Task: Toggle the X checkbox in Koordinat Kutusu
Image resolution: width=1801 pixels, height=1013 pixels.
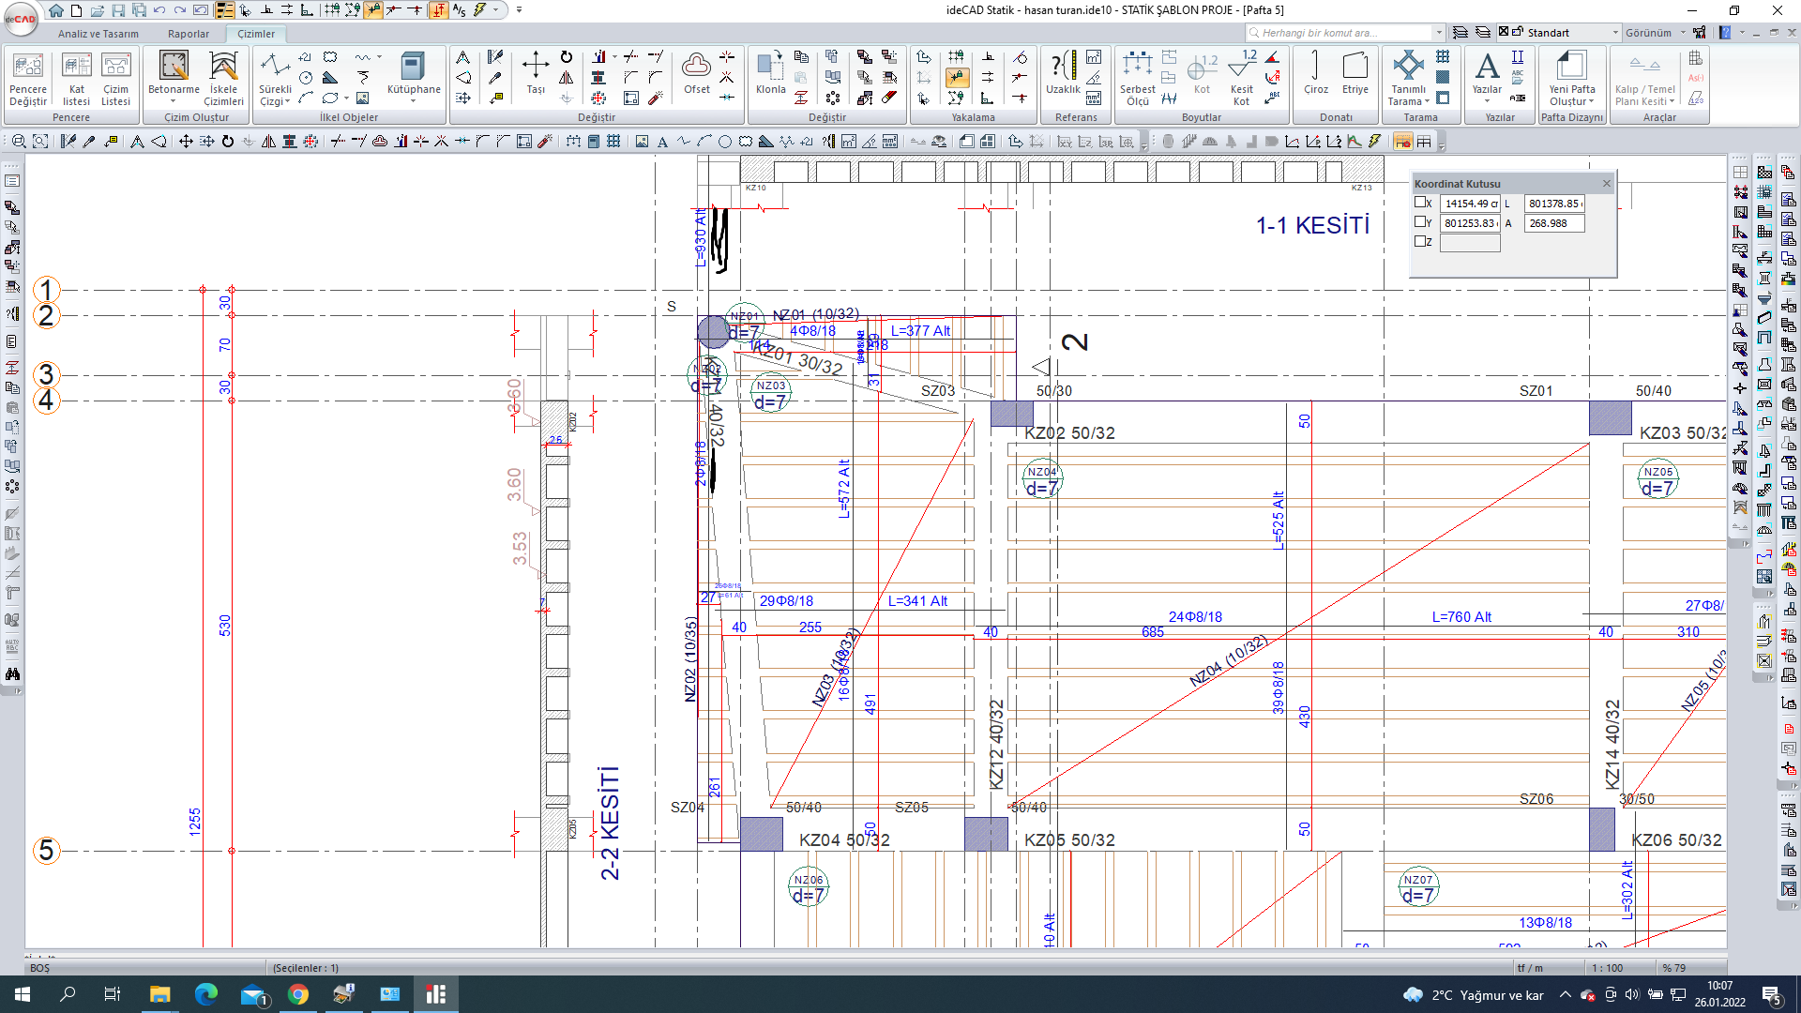Action: [1420, 203]
